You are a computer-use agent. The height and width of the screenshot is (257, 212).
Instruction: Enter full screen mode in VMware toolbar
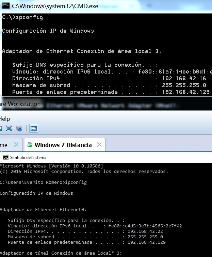pyautogui.click(x=9, y=128)
